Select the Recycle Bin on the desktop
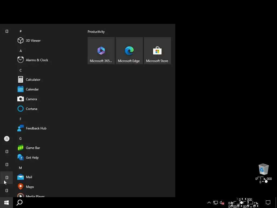 tap(263, 173)
